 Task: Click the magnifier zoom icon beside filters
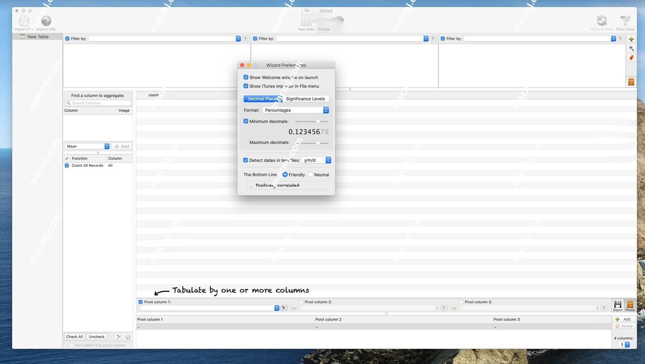point(631,48)
